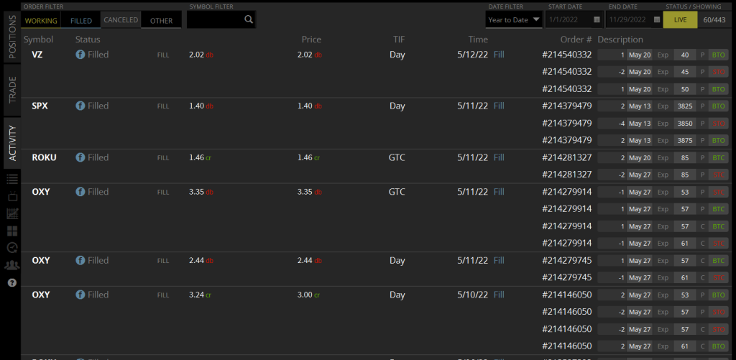Click the symbol filter magnifying glass
736x360 pixels.
(248, 20)
